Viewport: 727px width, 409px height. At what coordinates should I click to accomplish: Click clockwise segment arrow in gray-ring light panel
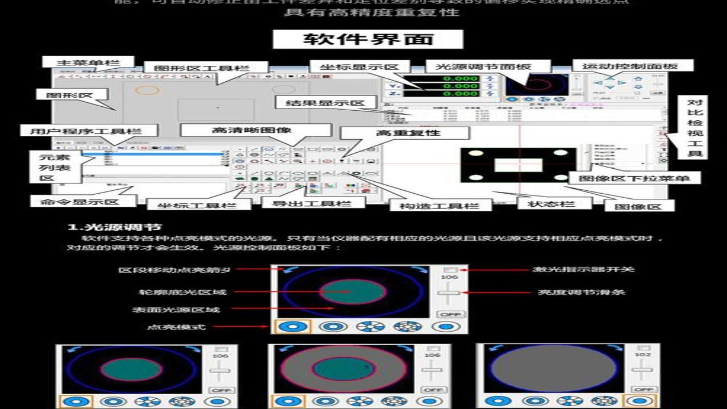[404, 349]
